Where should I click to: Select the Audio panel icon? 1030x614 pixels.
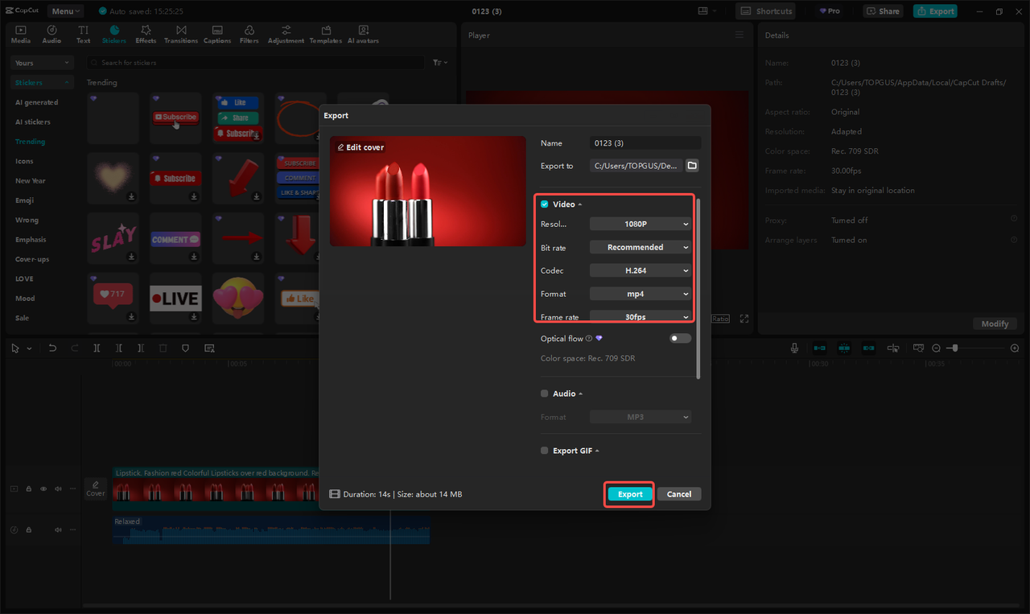pos(51,33)
